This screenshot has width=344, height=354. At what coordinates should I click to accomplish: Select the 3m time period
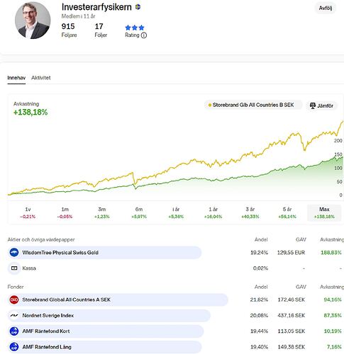(x=102, y=212)
